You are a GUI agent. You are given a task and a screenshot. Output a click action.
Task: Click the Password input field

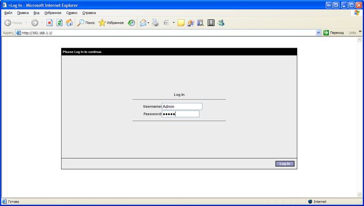click(x=180, y=114)
